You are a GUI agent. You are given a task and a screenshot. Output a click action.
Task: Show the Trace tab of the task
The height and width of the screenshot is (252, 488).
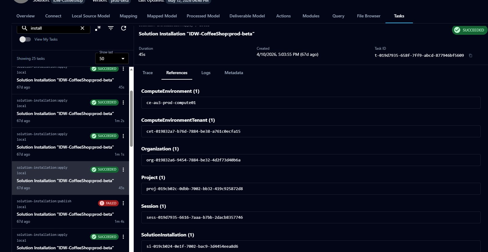pyautogui.click(x=147, y=73)
